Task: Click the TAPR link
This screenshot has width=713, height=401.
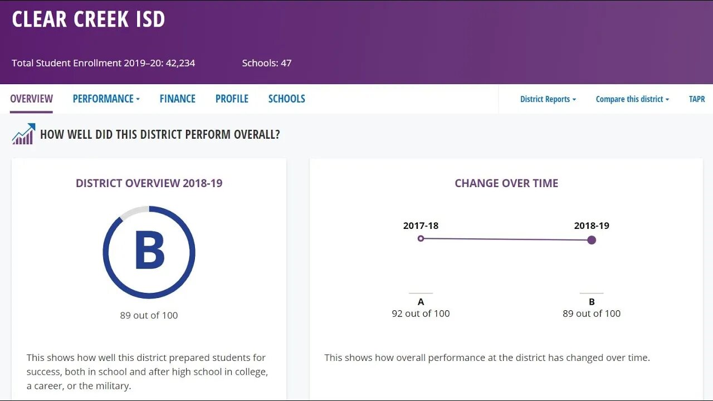Action: 697,99
